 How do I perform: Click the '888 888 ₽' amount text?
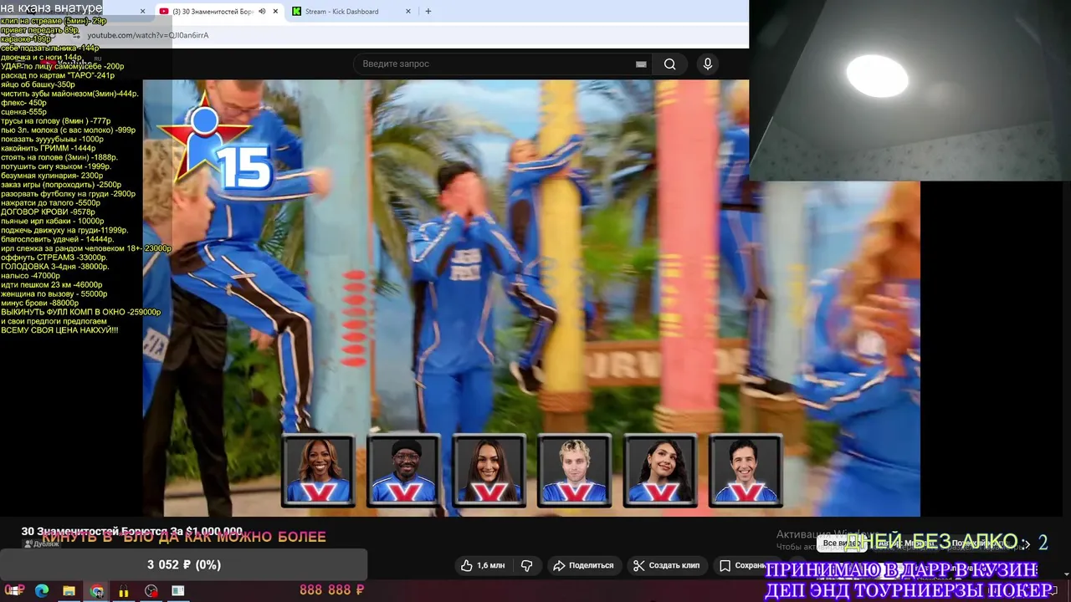pyautogui.click(x=332, y=590)
